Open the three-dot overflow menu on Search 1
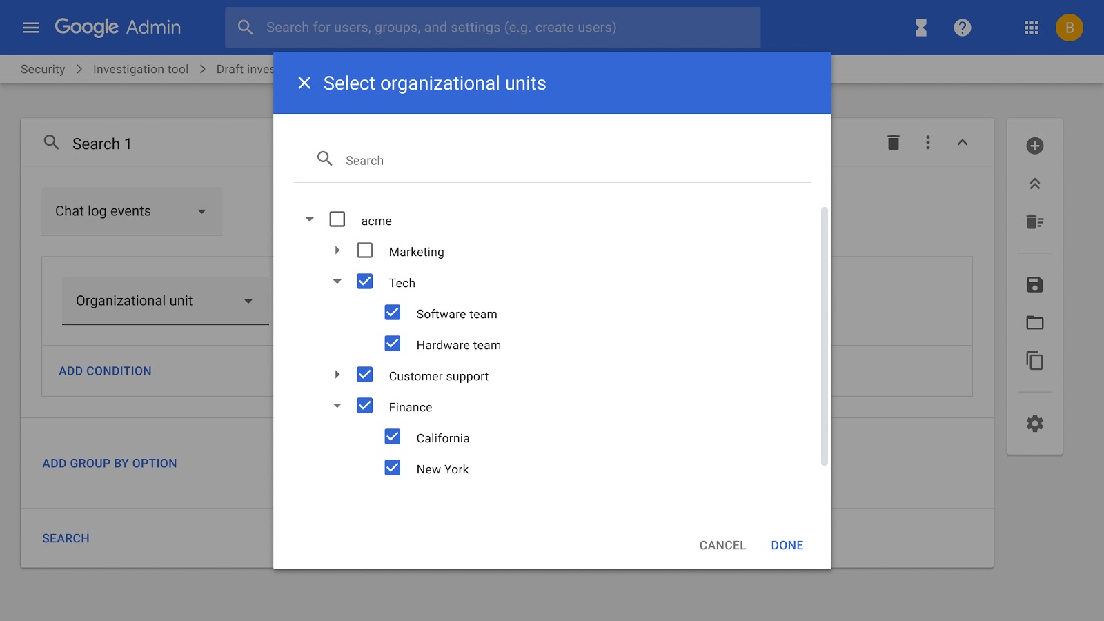 click(x=928, y=142)
